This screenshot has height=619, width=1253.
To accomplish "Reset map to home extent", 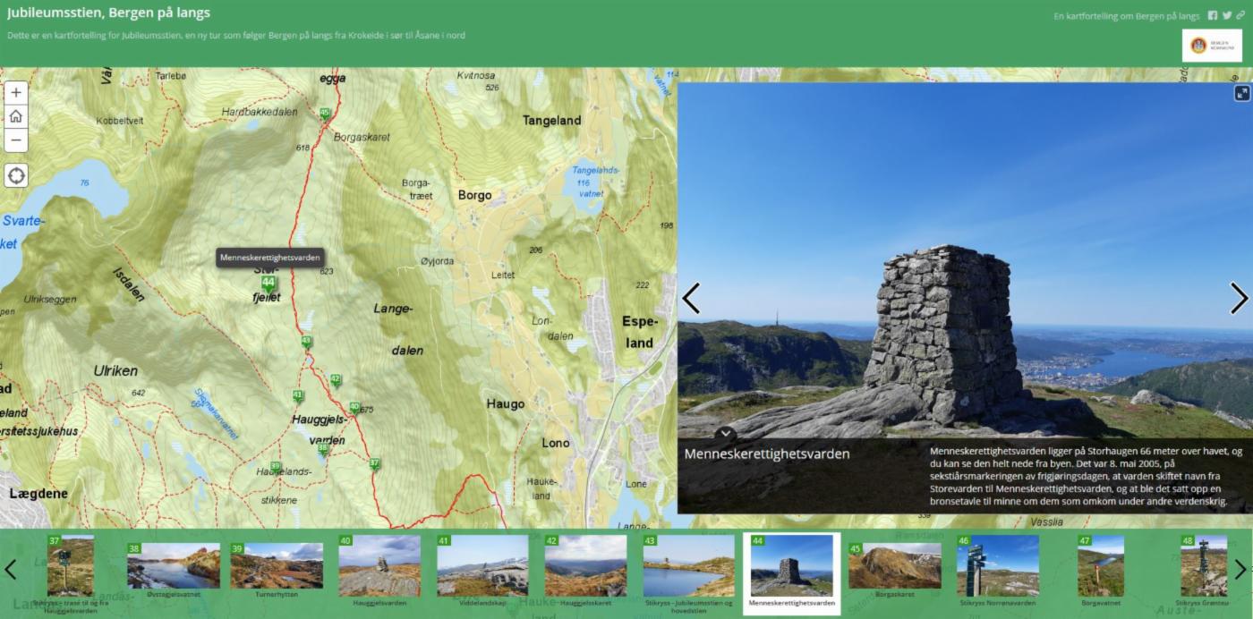I will click(x=16, y=116).
